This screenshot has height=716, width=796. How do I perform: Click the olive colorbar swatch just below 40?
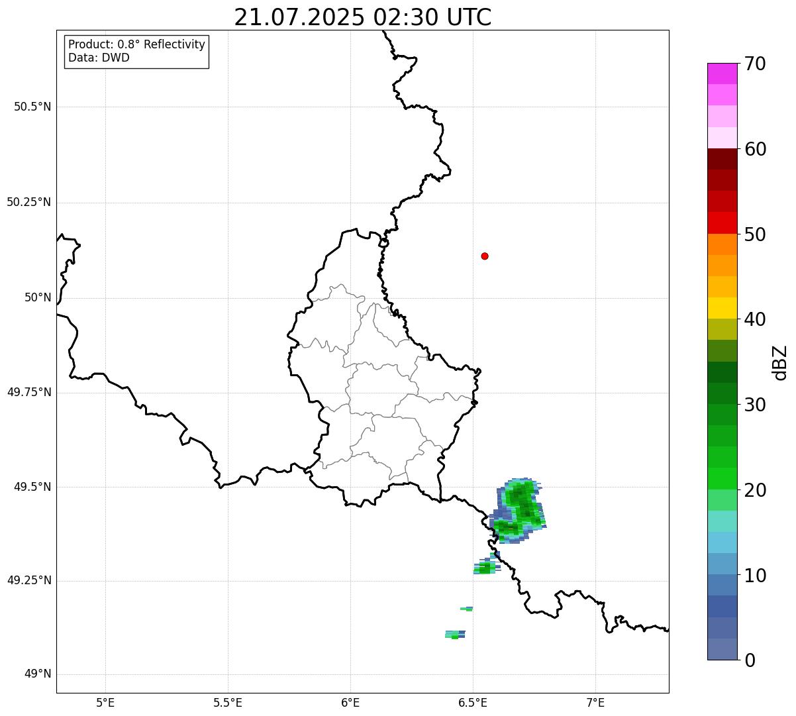[x=722, y=329]
